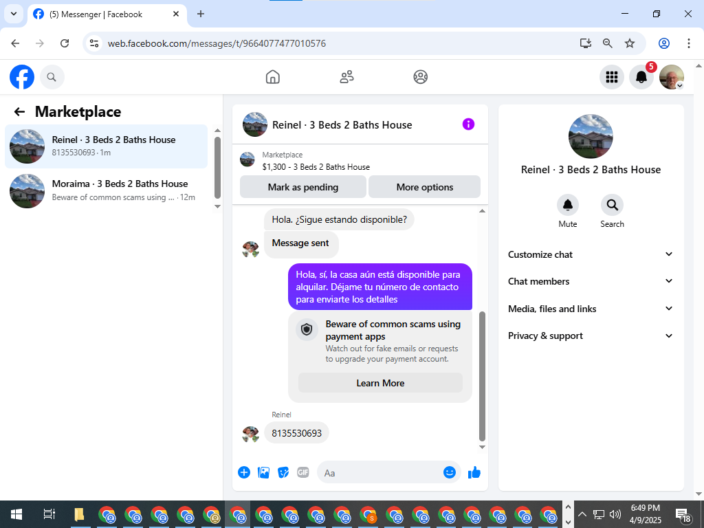Image resolution: width=704 pixels, height=528 pixels.
Task: Open a new browser tab
Action: coord(201,14)
